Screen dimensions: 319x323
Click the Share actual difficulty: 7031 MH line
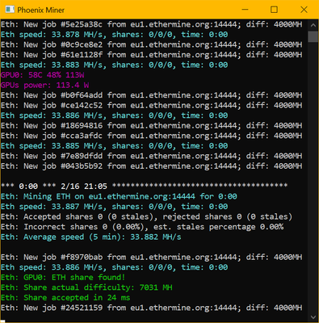86,287
